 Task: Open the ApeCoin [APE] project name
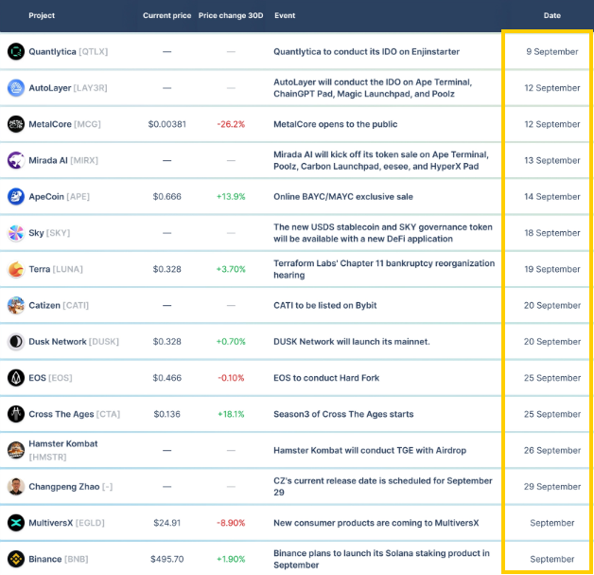[59, 196]
